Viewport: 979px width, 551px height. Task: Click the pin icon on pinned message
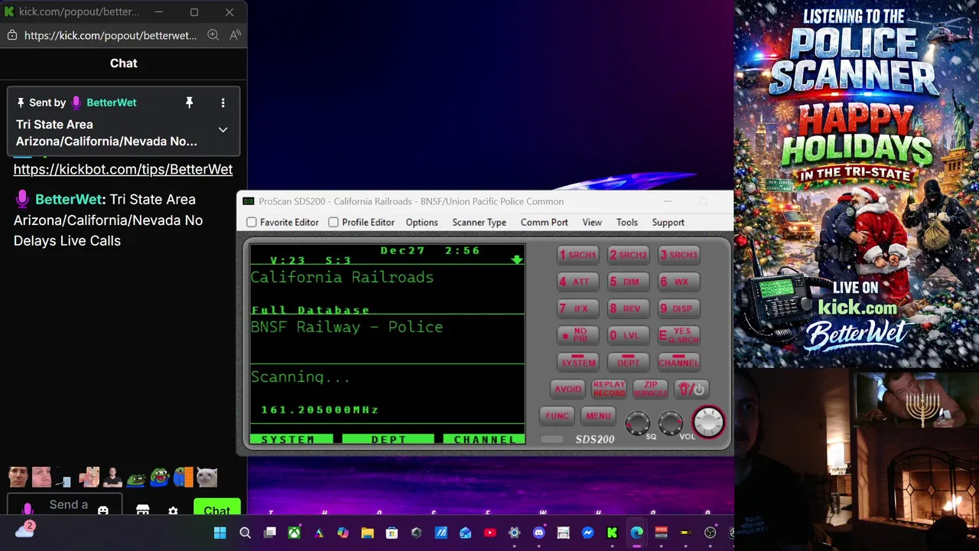tap(190, 103)
